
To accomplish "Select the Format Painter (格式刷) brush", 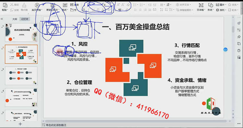I will click(24, 7).
